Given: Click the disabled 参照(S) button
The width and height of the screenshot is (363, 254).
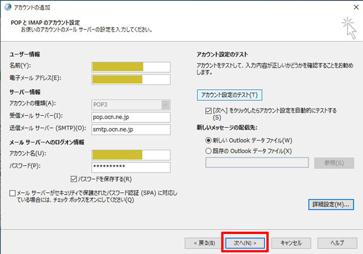Looking at the screenshot, I should [x=334, y=163].
